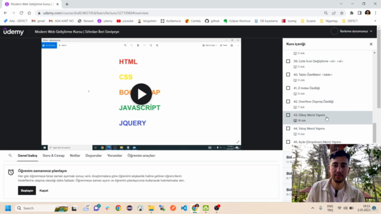
Task: Open the tab search chevron
Action: (x=341, y=4)
